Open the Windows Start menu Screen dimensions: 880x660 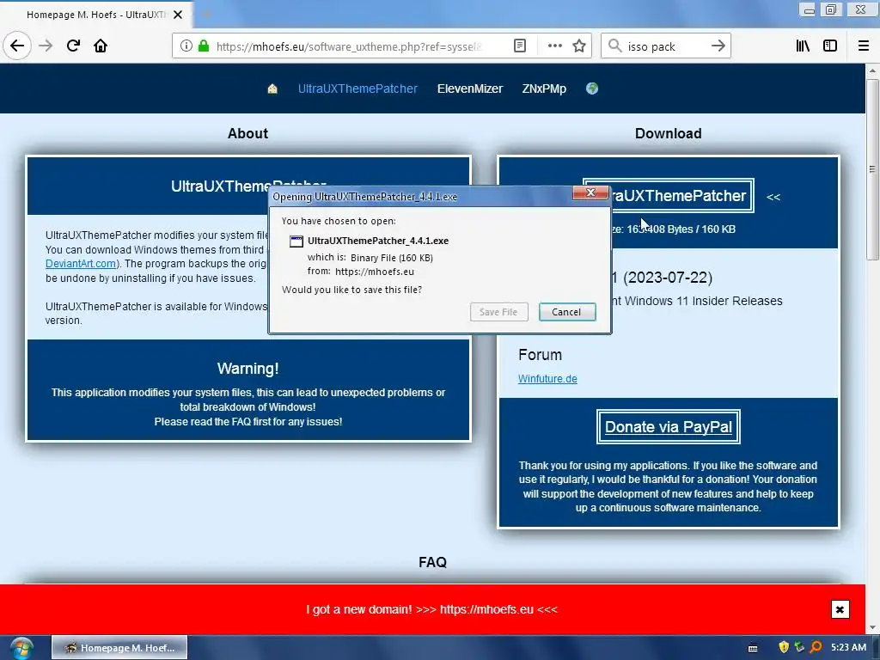tap(21, 648)
